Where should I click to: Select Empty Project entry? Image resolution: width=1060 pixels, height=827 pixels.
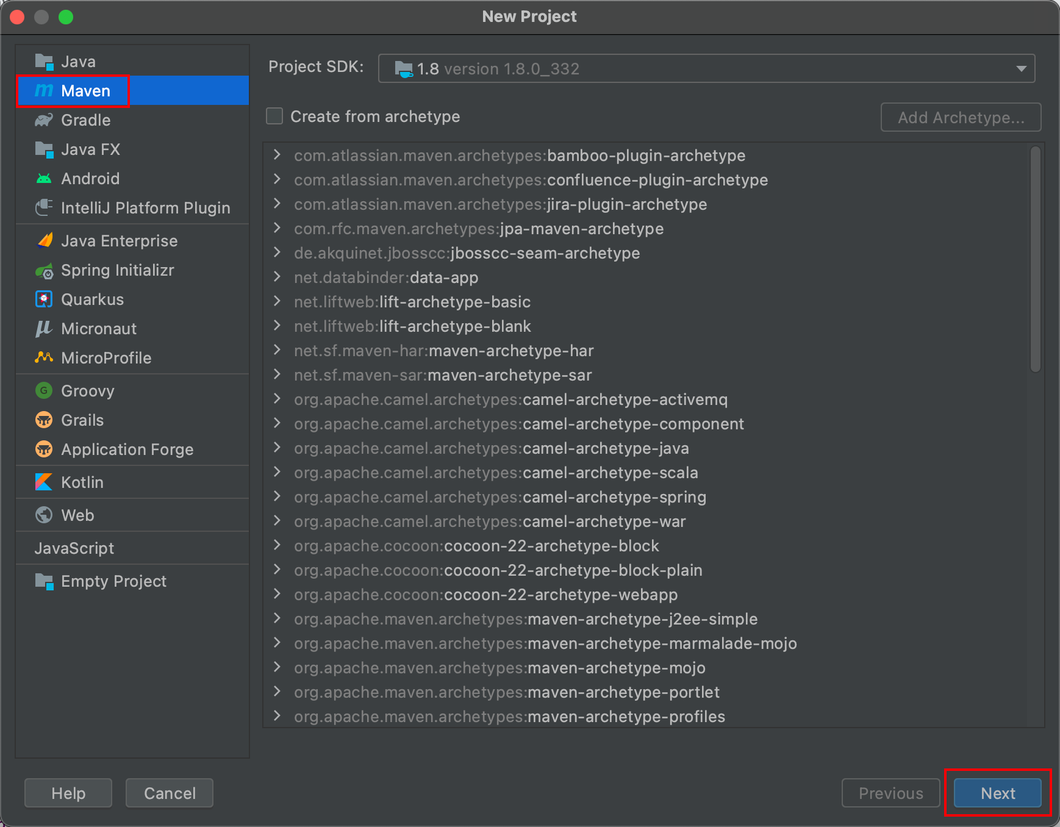point(132,581)
